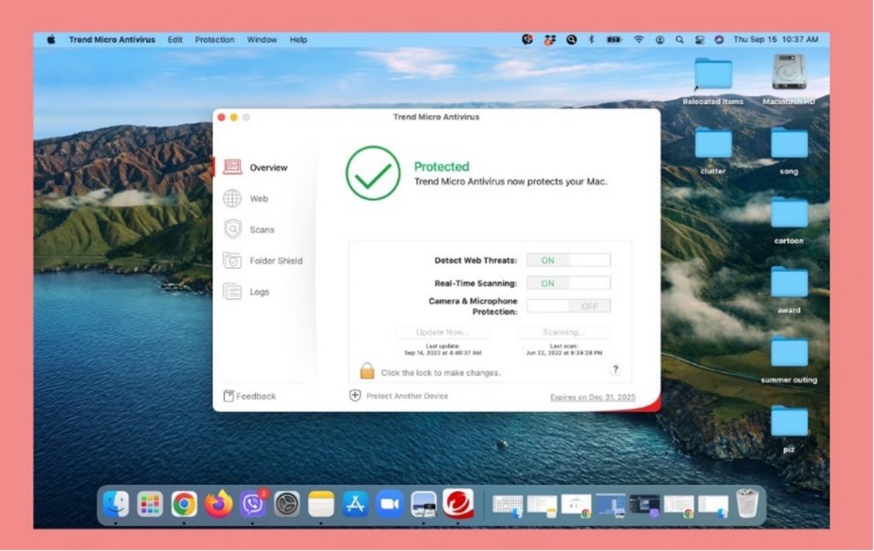Open the Protection menu
Screen dimensions: 874x551
(214, 40)
